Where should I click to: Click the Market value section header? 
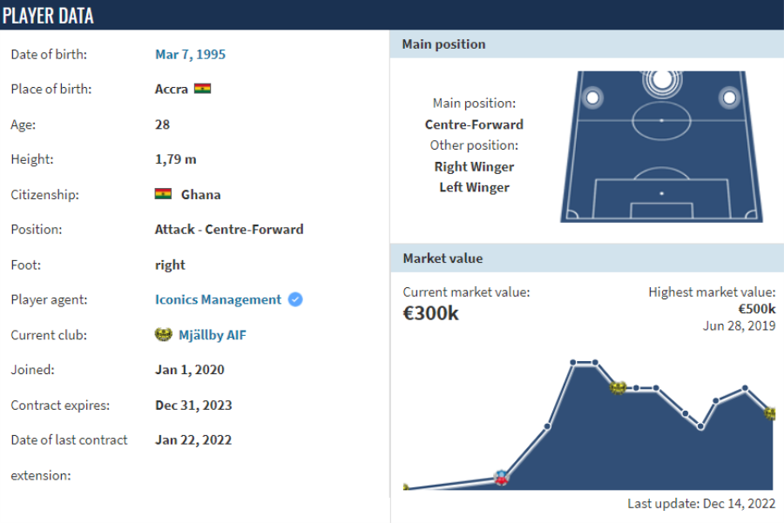(443, 258)
